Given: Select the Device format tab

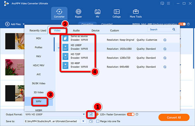Looking at the screenshot, I should point(95,30).
